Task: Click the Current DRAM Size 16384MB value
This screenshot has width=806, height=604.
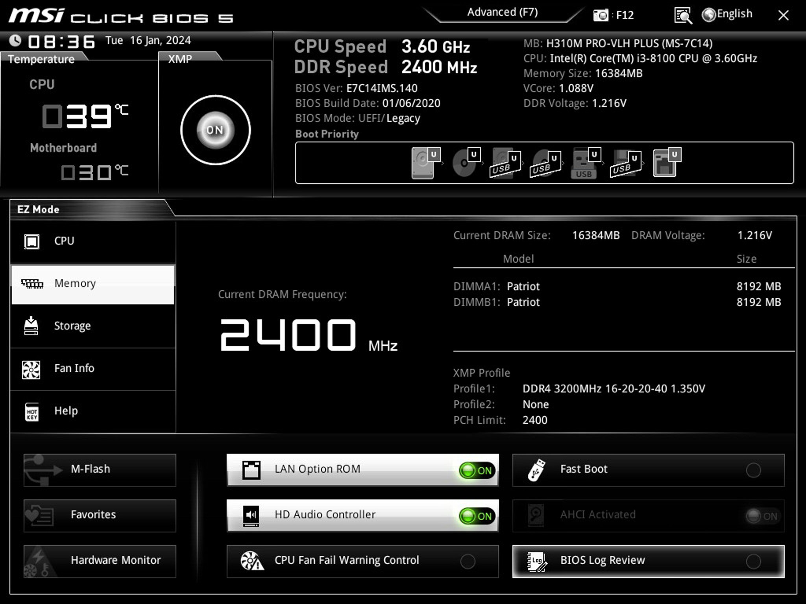Action: (x=596, y=235)
